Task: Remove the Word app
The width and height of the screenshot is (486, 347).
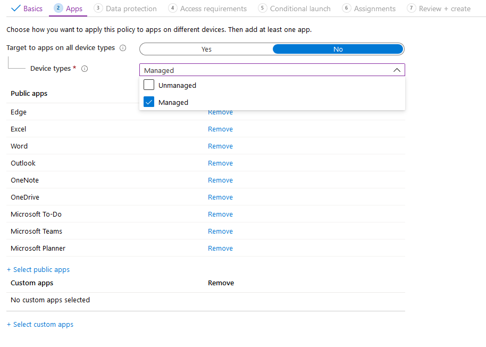Action: (220, 146)
